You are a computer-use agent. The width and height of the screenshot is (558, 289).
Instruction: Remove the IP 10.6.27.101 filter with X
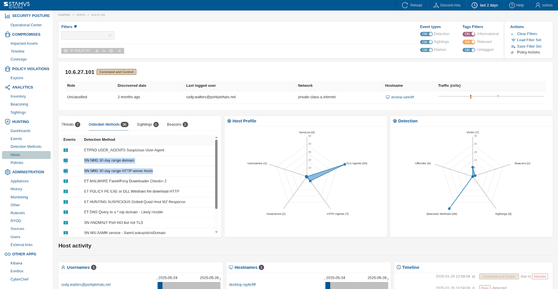[120, 51]
